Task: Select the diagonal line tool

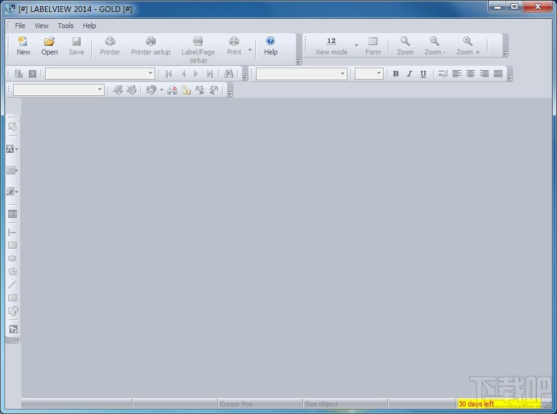Action: [13, 284]
